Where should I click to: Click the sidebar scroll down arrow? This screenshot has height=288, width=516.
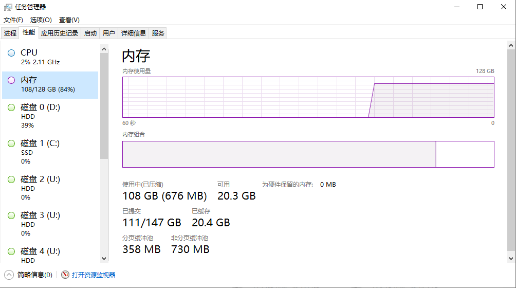click(104, 259)
